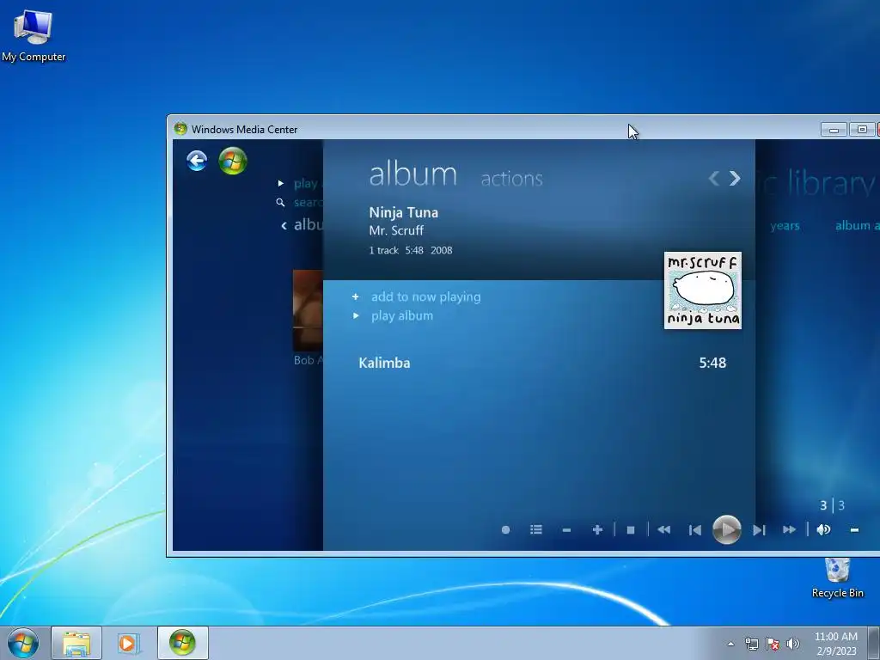Open the Recycle Bin desktop icon
This screenshot has width=880, height=660.
point(837,578)
